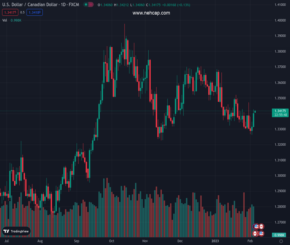Click the Dec label on time axis
The width and height of the screenshot is (290, 245).
tap(180, 241)
